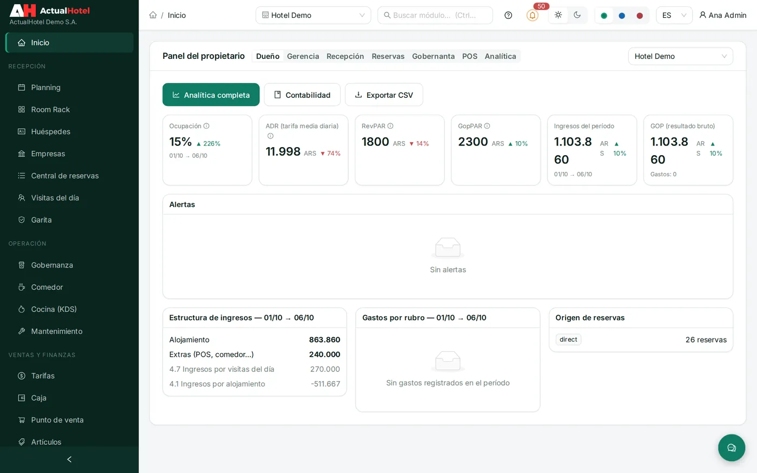Go to Huéspedes module
Viewport: 757px width, 473px height.
(x=69, y=132)
